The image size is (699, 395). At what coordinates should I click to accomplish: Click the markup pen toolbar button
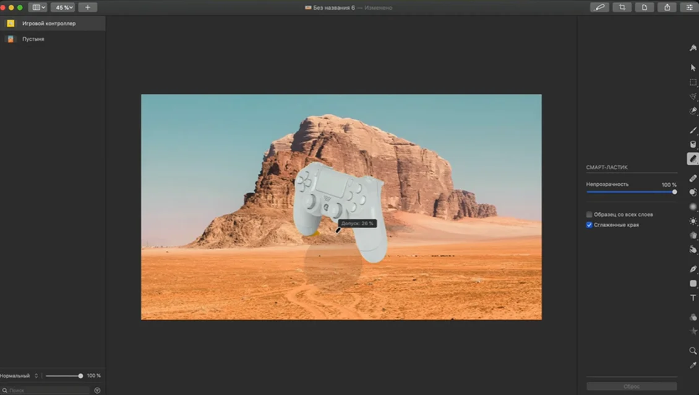point(599,7)
